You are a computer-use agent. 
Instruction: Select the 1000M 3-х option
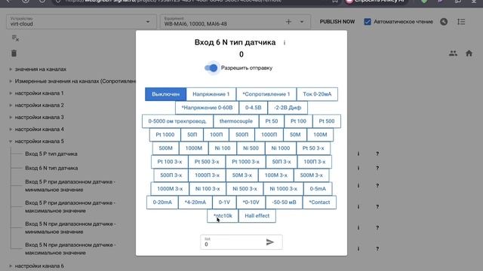point(170,189)
